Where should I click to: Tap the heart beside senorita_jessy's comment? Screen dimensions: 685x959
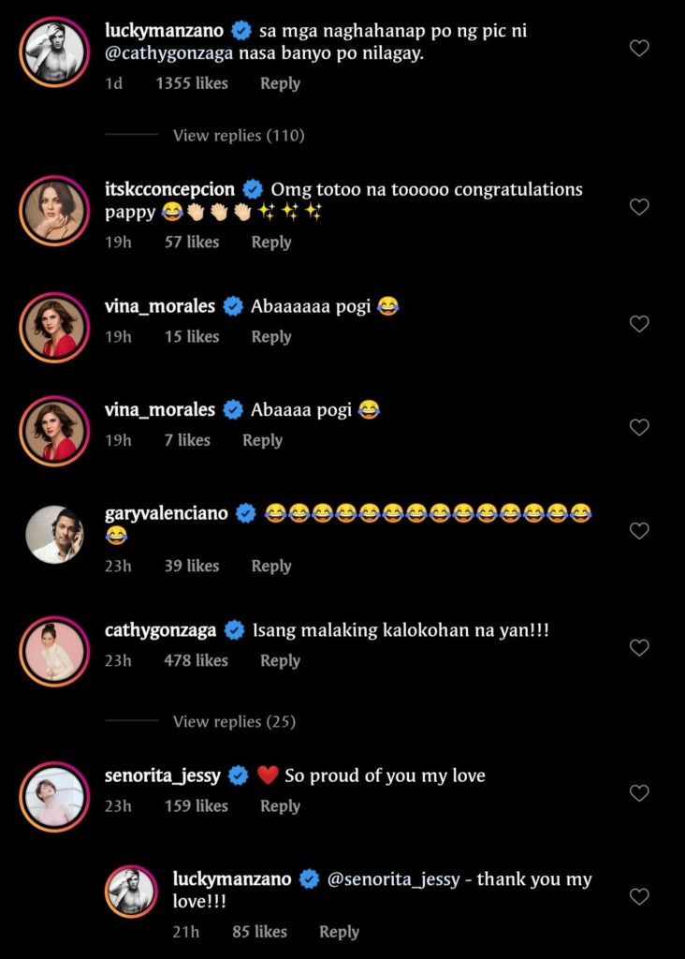(x=639, y=793)
